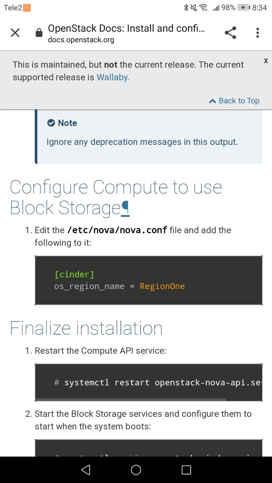The image size is (272, 483).
Task: Tap the battery status icon
Action: 244,8
